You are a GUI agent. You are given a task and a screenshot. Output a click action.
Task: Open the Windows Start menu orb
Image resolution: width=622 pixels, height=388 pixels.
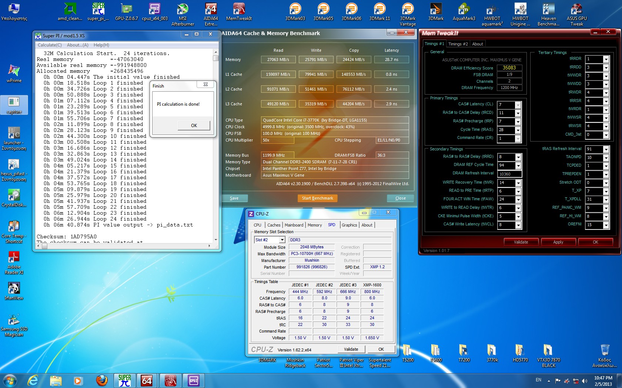pyautogui.click(x=10, y=380)
